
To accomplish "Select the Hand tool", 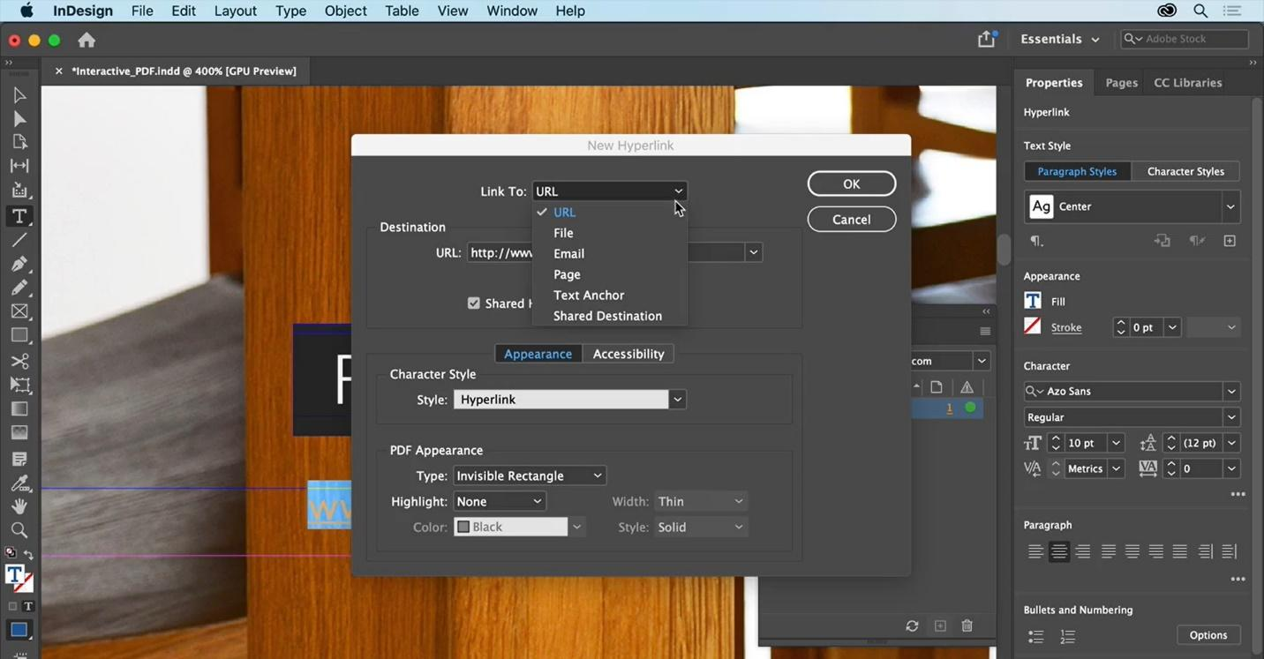I will (19, 505).
